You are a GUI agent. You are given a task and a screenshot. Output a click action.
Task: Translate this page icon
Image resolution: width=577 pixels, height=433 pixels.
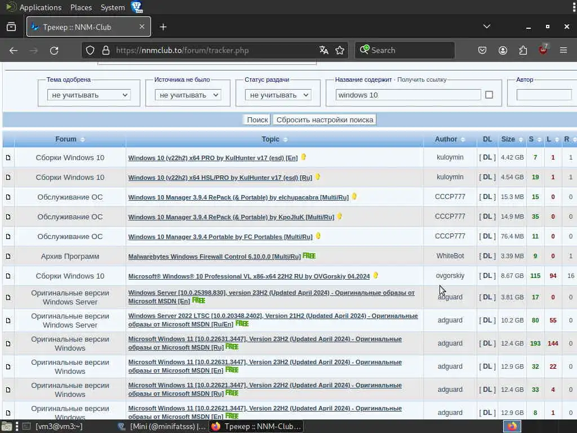(324, 50)
